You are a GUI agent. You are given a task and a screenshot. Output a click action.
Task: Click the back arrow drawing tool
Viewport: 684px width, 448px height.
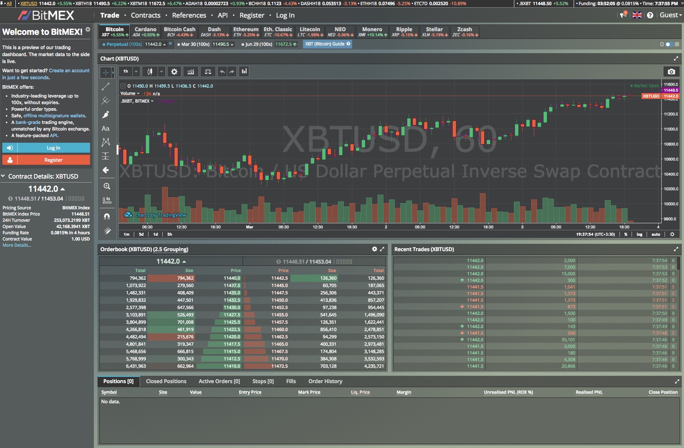click(x=106, y=170)
